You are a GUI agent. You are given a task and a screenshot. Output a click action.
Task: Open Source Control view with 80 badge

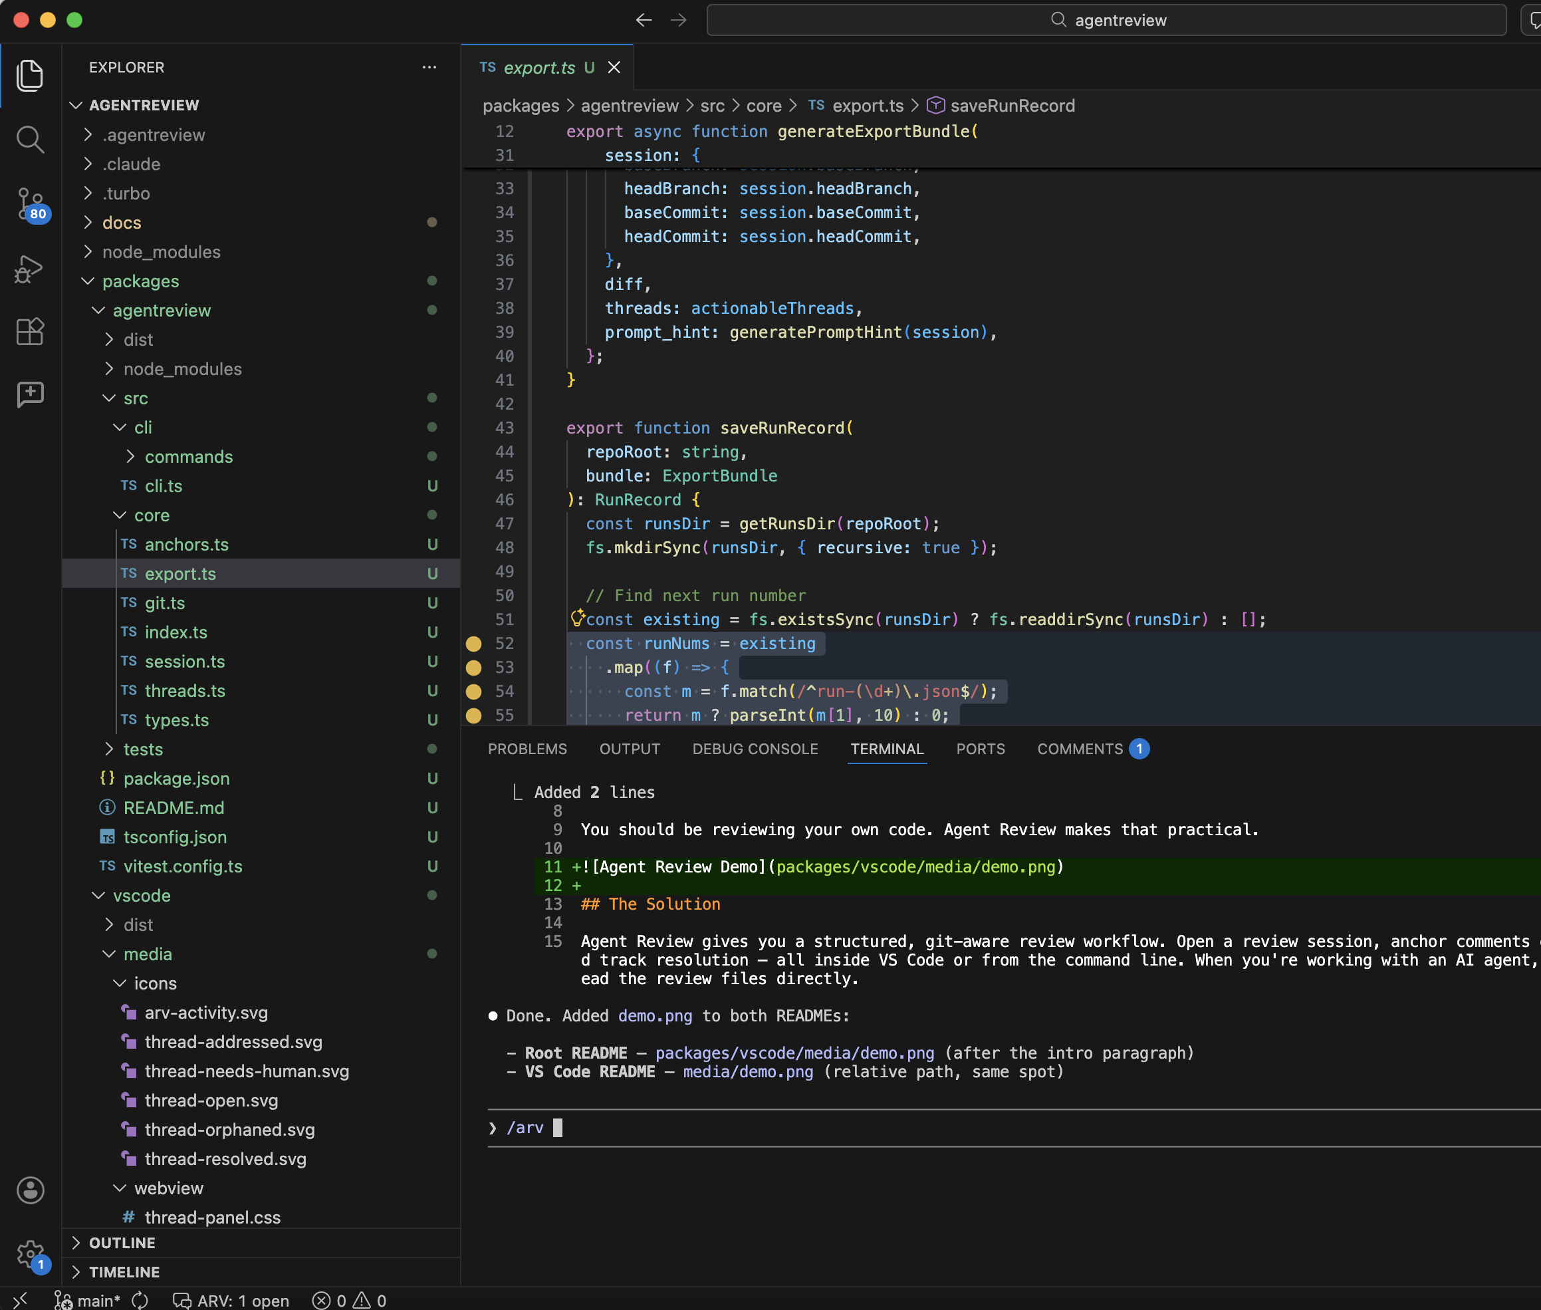(30, 203)
